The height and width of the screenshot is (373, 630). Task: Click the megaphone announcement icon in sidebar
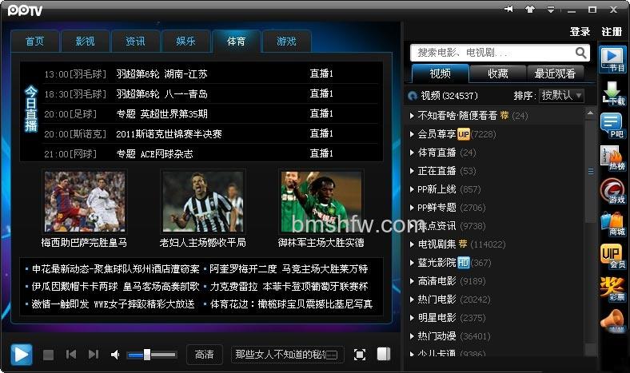(x=612, y=321)
